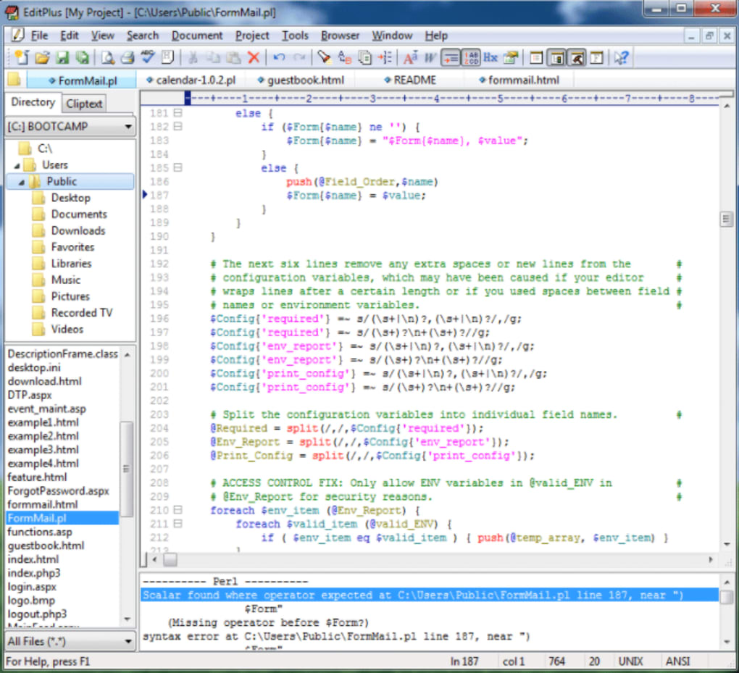Toggle the Line Number display button
739x673 pixels.
471,57
